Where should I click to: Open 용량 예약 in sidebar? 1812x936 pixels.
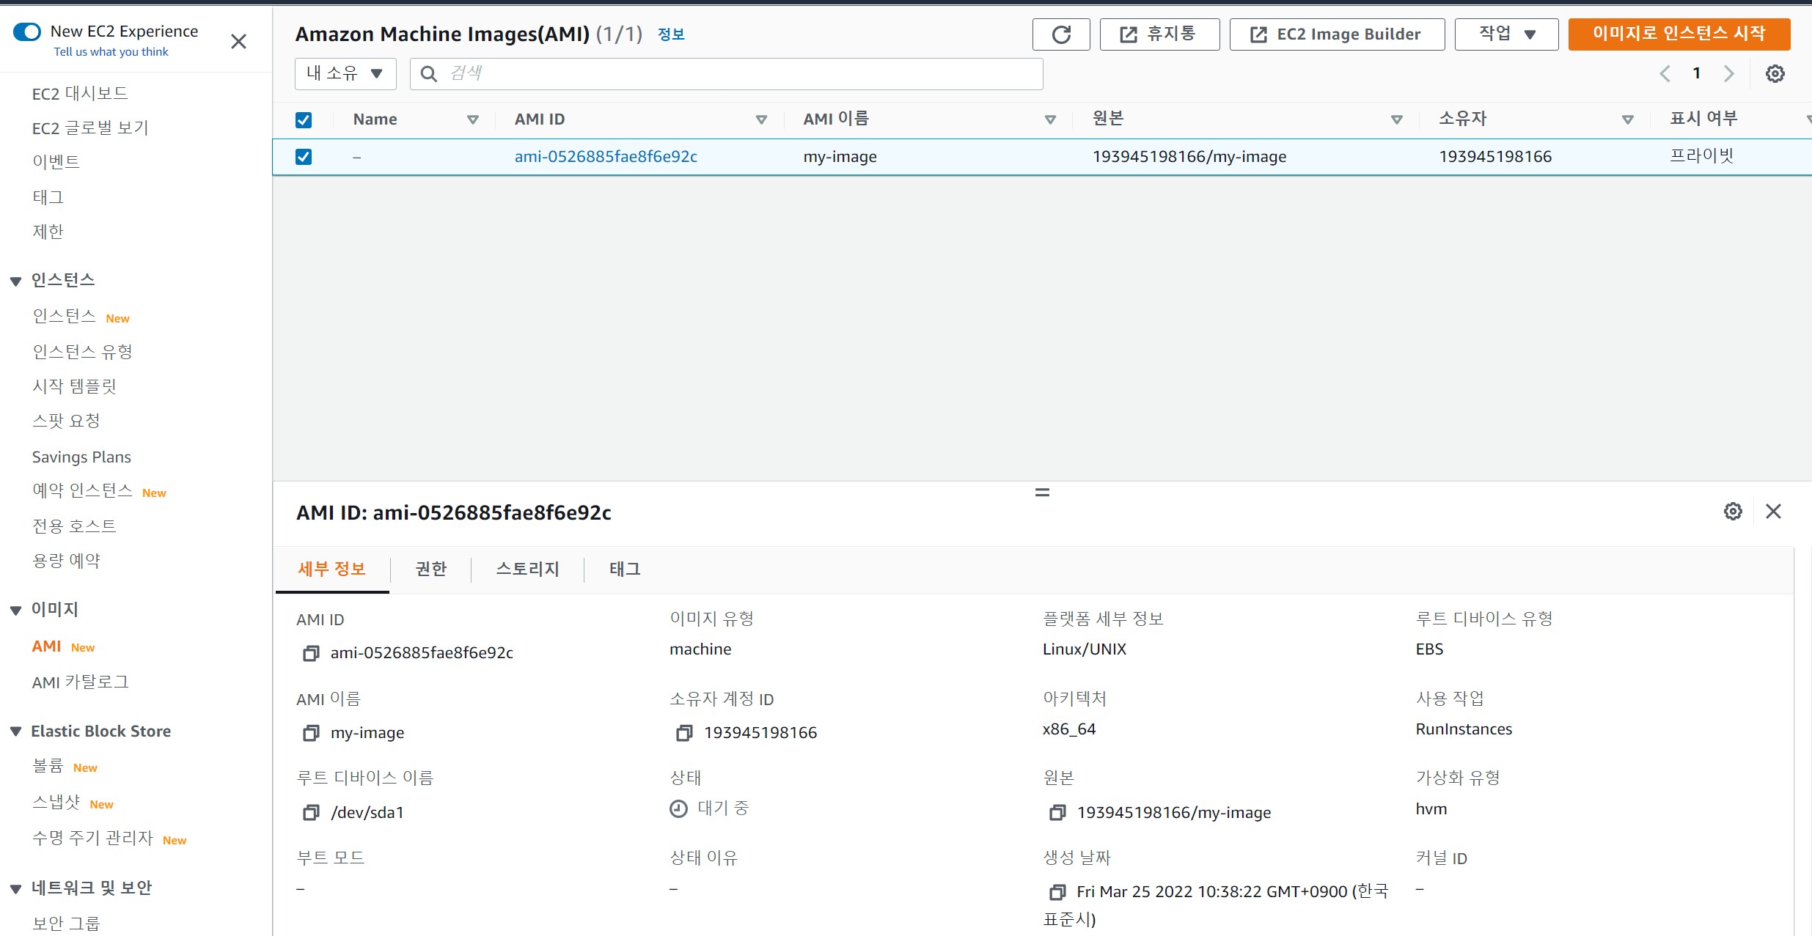66,561
